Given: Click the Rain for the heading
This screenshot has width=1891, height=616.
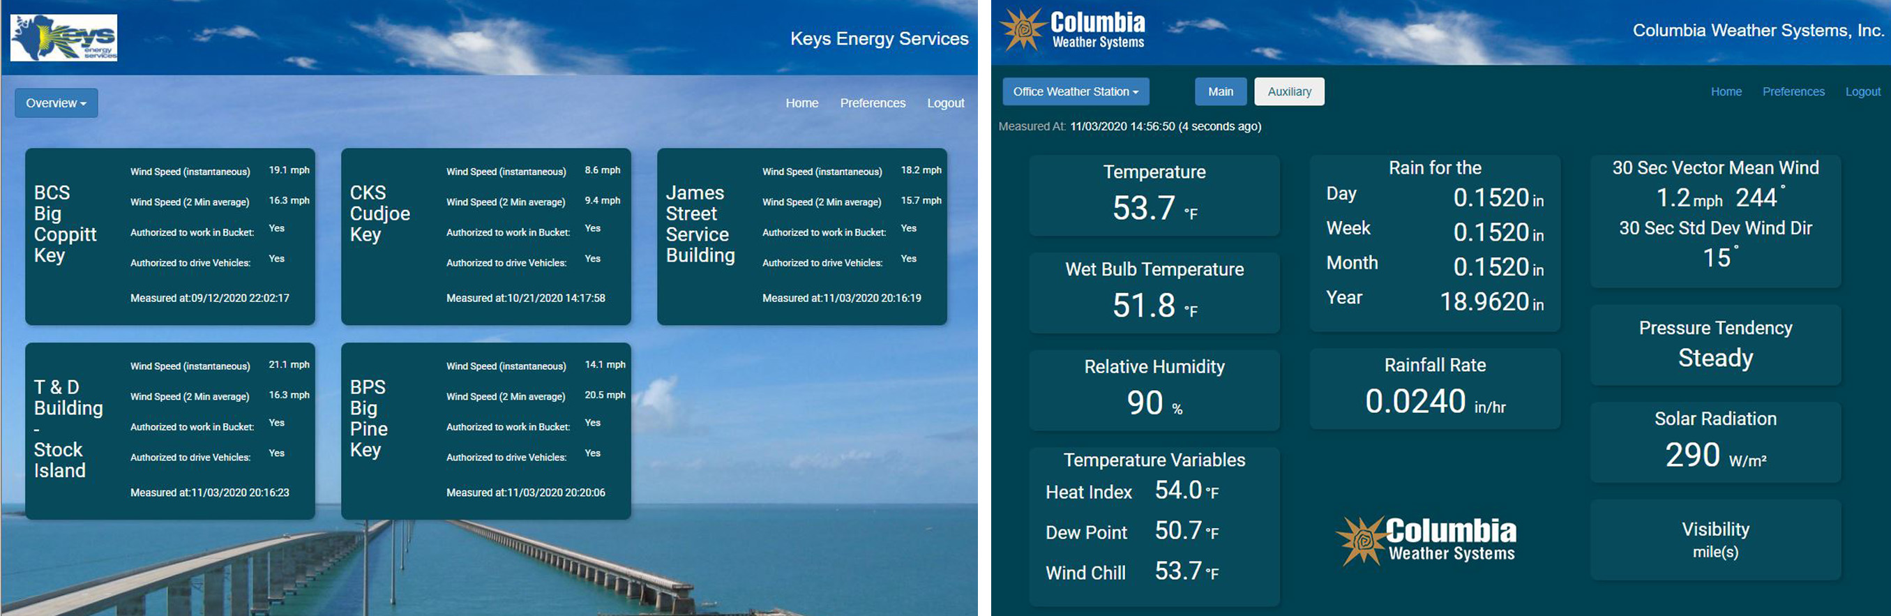Looking at the screenshot, I should [1434, 167].
